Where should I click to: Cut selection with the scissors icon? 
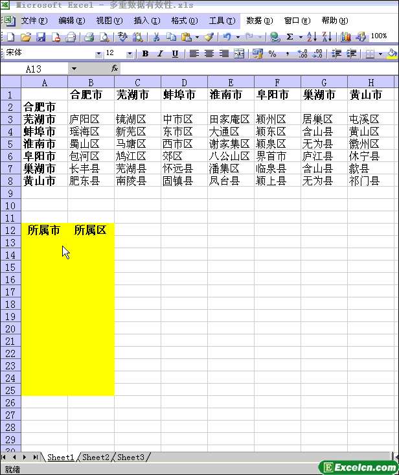click(156, 37)
